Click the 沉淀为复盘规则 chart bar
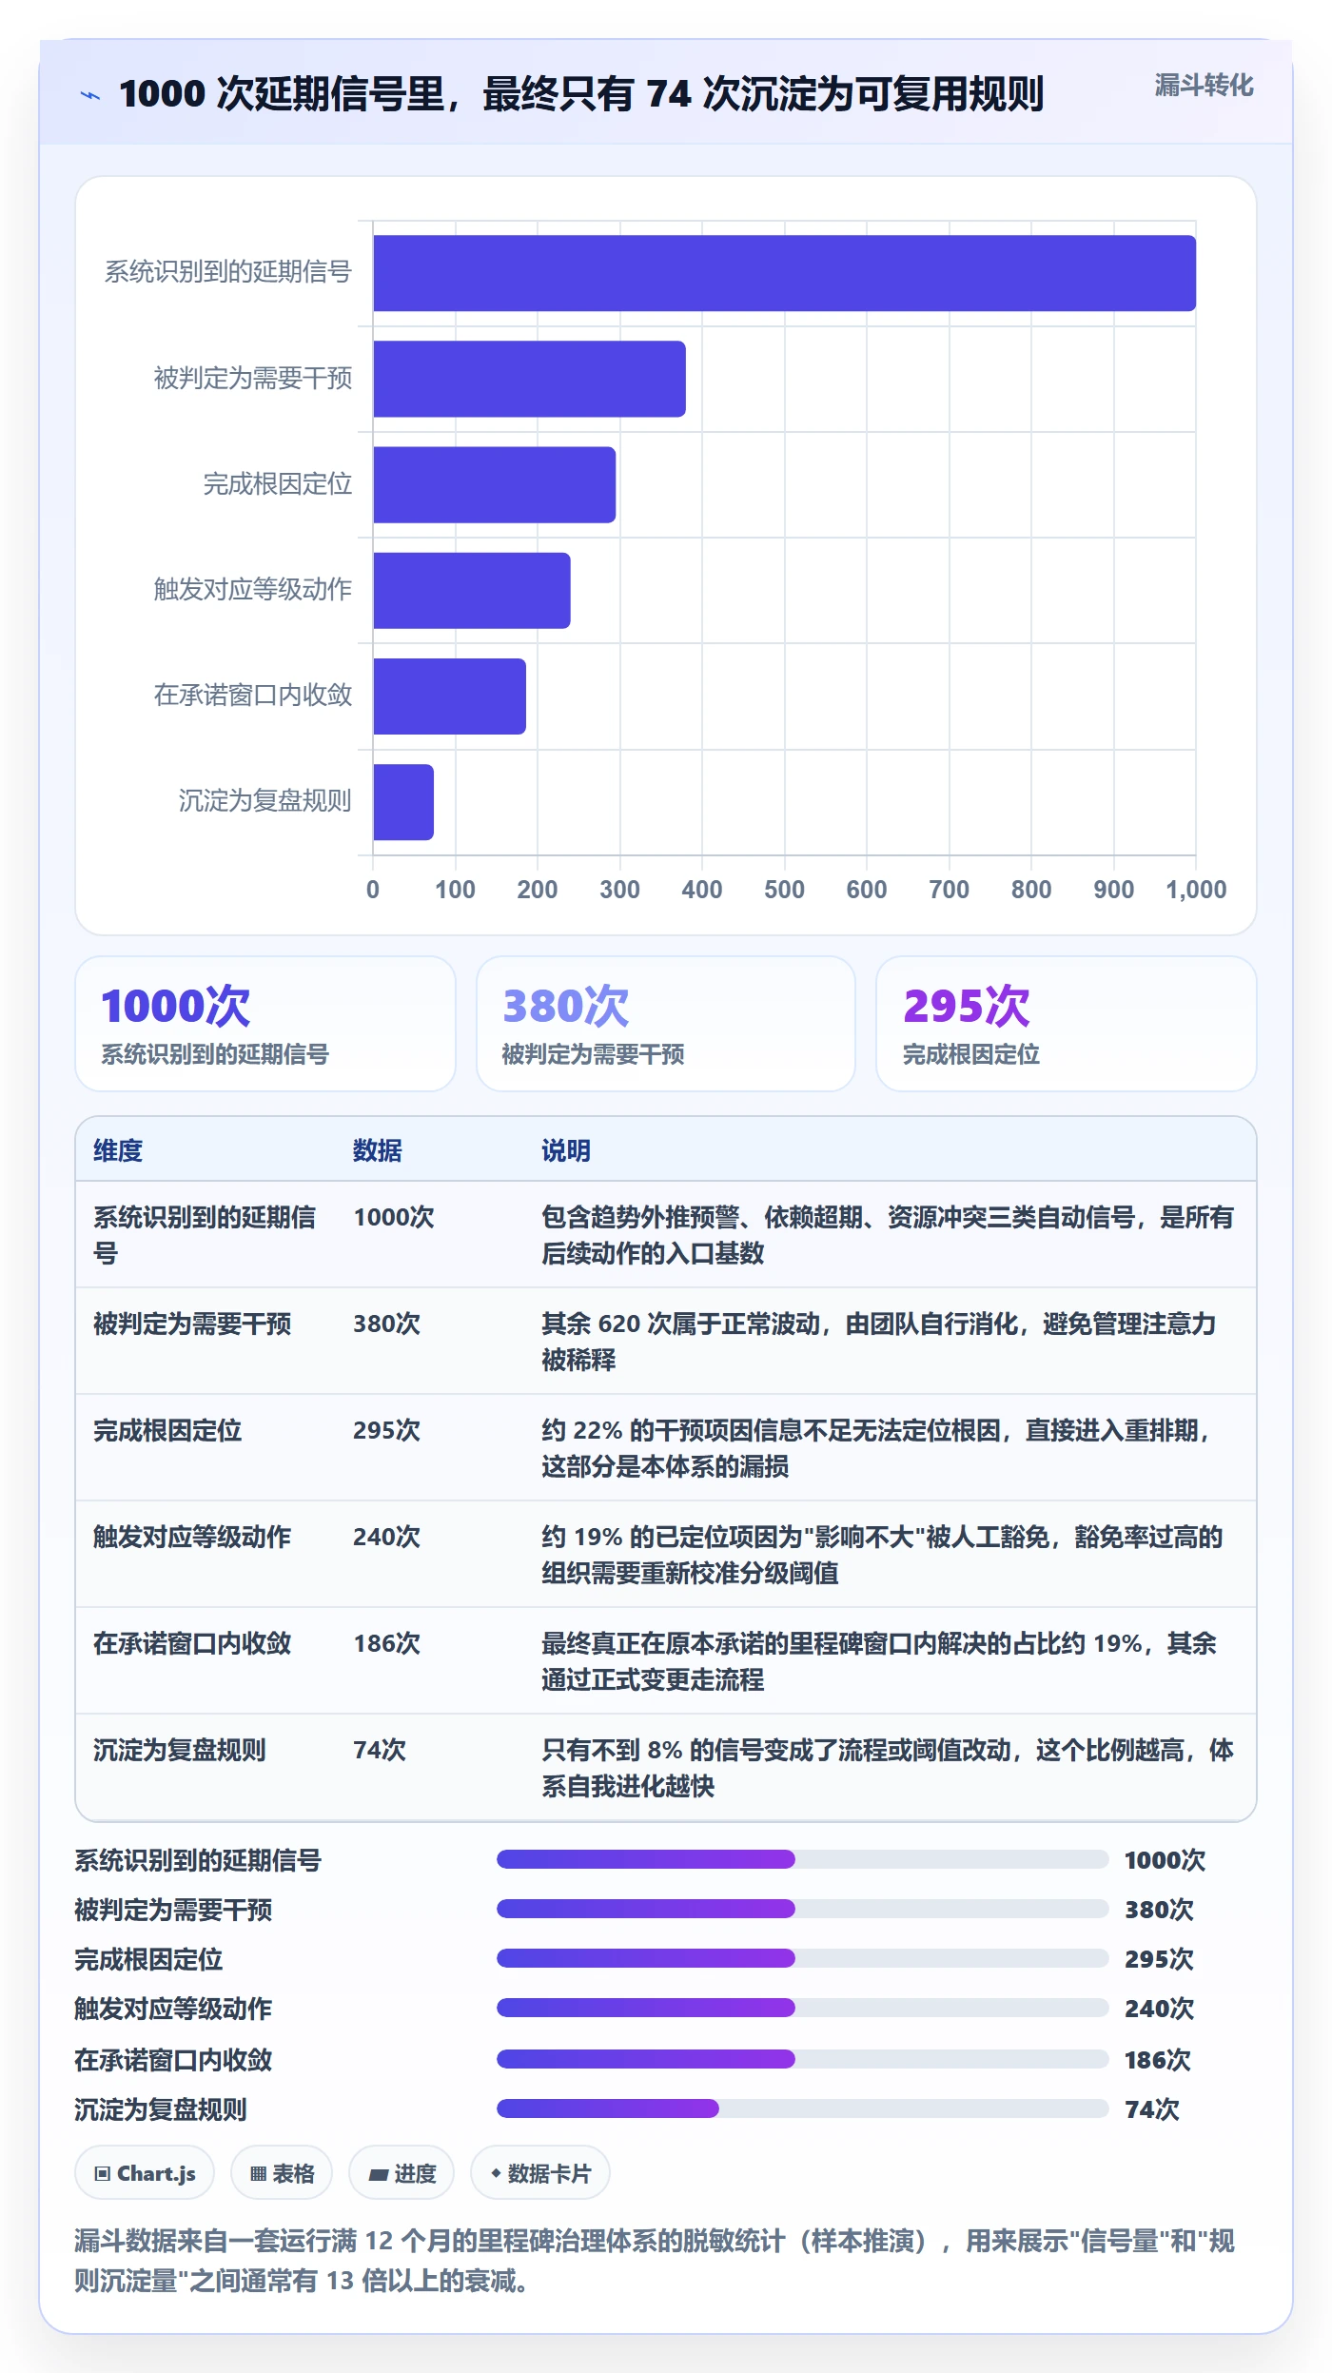 (403, 802)
